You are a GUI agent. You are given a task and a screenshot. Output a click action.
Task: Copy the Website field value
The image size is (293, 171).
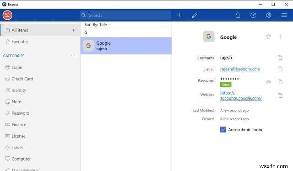pyautogui.click(x=280, y=96)
